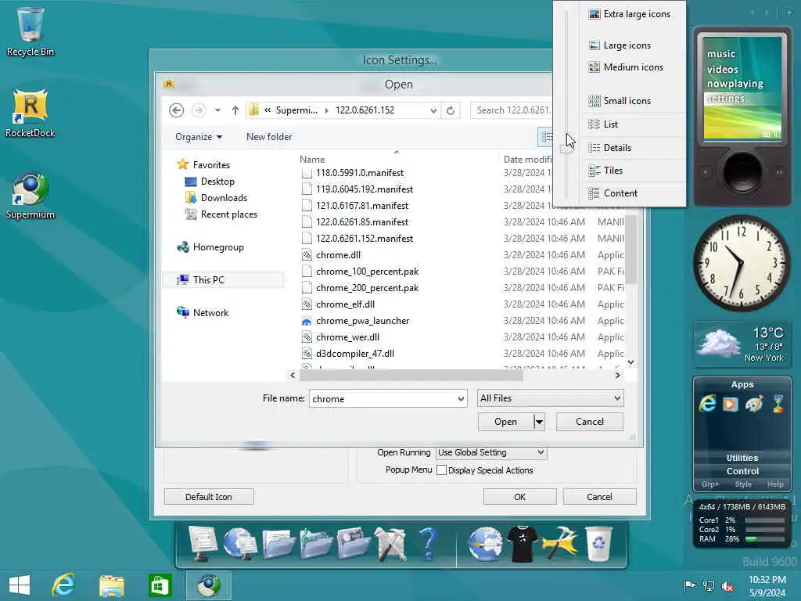Show the recent locations dropdown arrow
Screen dimensions: 801x601
(x=217, y=110)
